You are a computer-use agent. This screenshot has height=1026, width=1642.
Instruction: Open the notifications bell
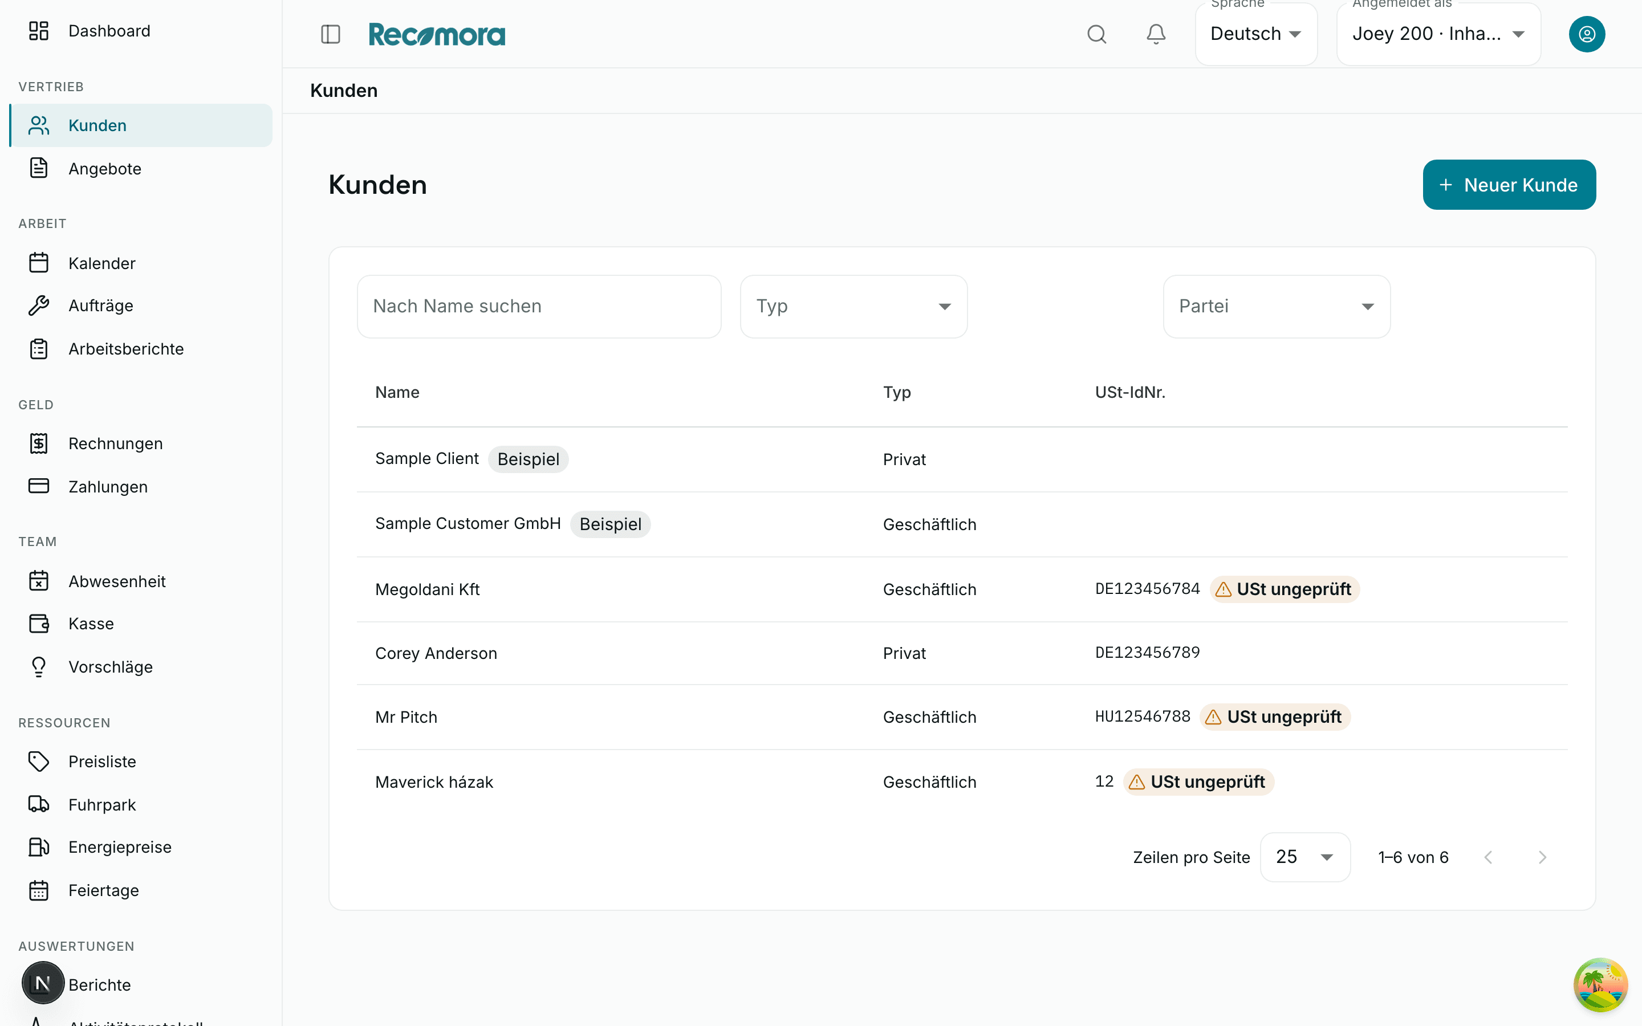1156,34
